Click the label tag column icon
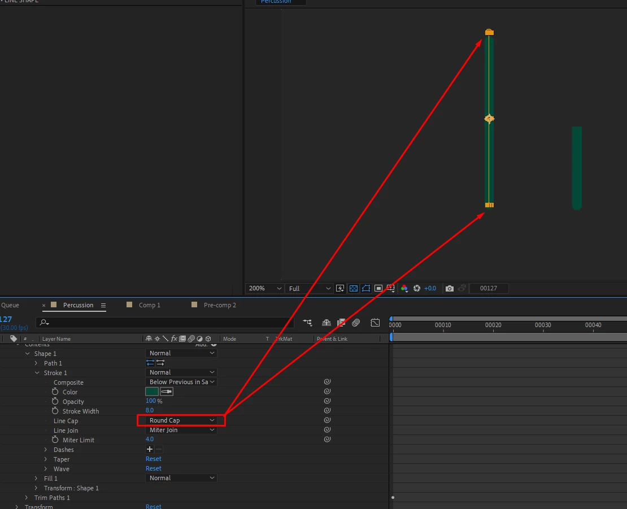Image resolution: width=627 pixels, height=509 pixels. pyautogui.click(x=14, y=338)
